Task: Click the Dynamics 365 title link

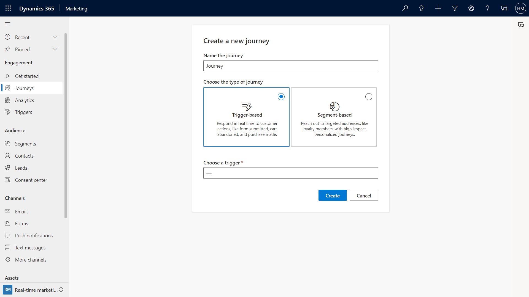Action: [37, 9]
